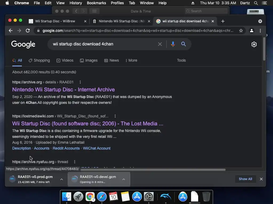Open Notification Center from the menu bar
Screen dimensions: 273x204
point(264,3)
